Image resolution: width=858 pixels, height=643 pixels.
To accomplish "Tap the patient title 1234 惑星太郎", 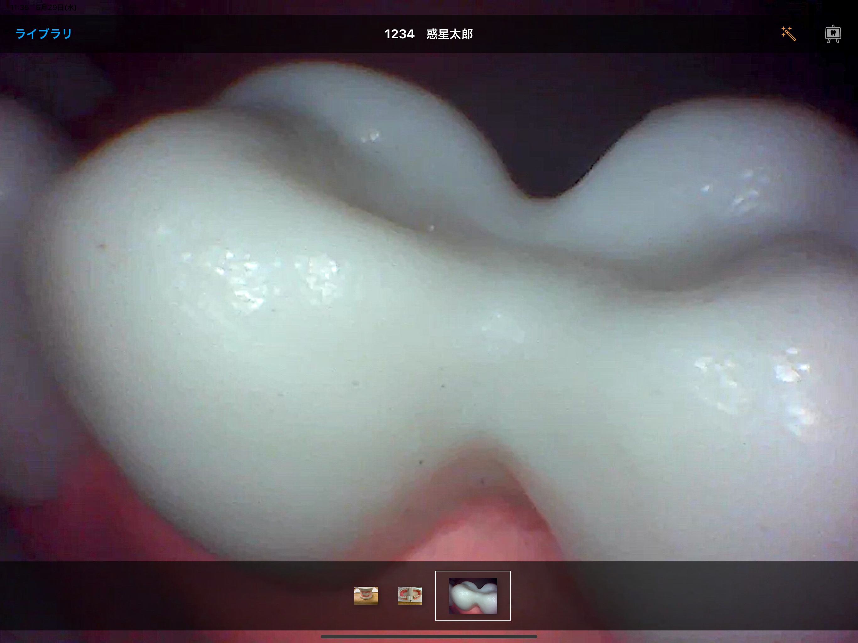I will (x=429, y=34).
